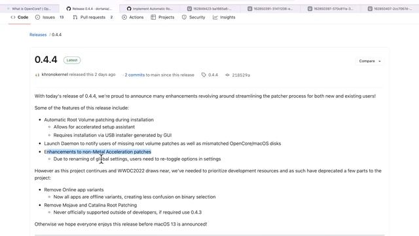Image resolution: width=419 pixels, height=236 pixels.
Task: Click 'Some of the features of this release include'
Action: click(x=81, y=108)
